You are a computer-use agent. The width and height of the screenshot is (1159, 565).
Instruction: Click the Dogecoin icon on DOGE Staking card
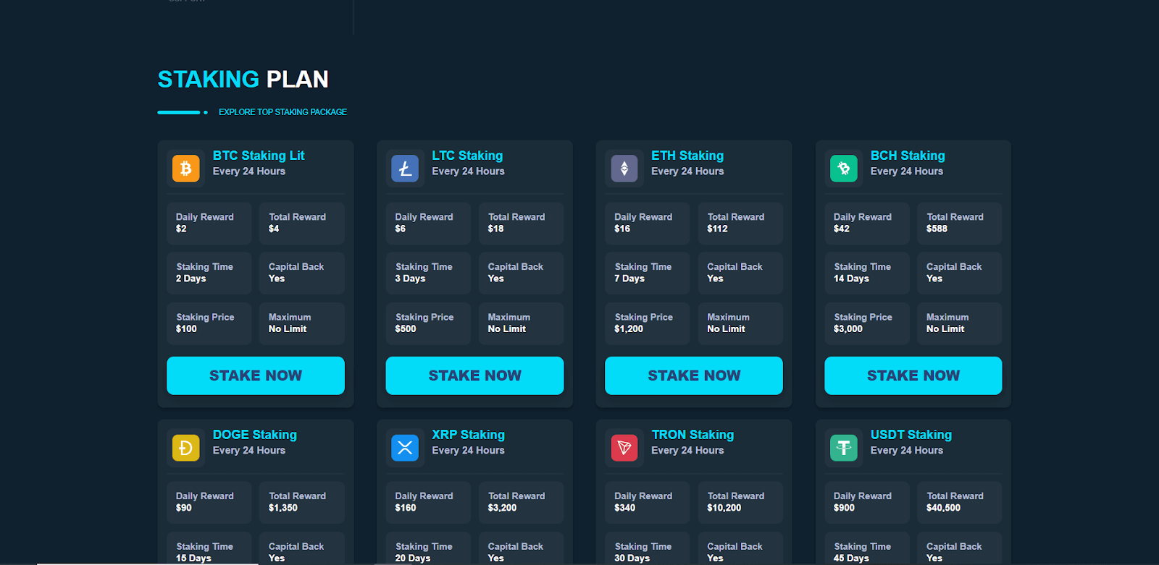(x=185, y=448)
